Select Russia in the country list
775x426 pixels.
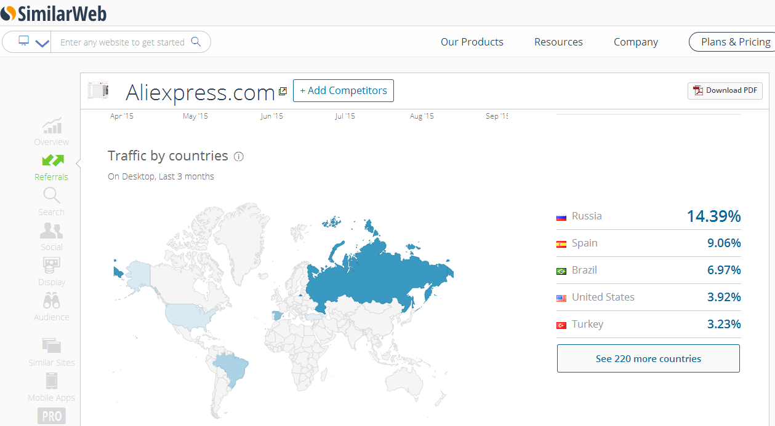point(587,216)
